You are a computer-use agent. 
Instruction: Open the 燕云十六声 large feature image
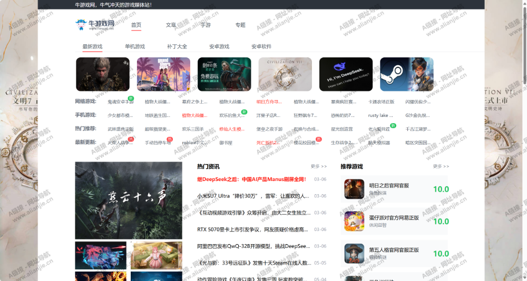point(129,200)
